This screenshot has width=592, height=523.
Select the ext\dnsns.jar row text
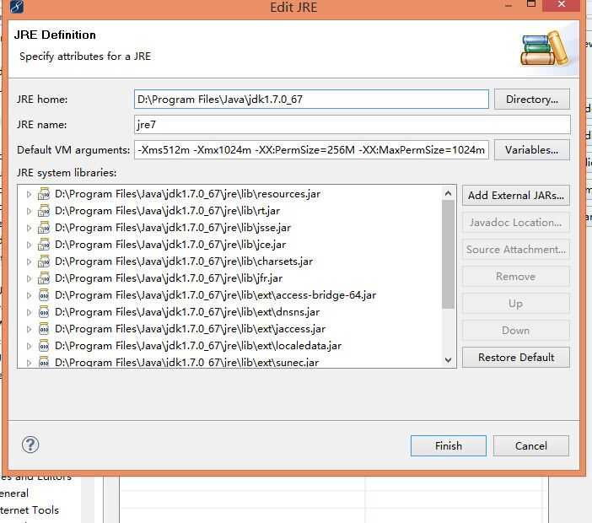tap(187, 312)
